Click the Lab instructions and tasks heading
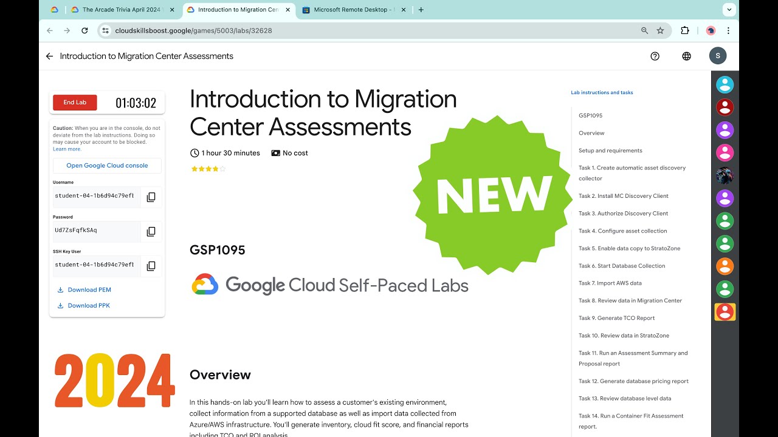 click(x=602, y=93)
